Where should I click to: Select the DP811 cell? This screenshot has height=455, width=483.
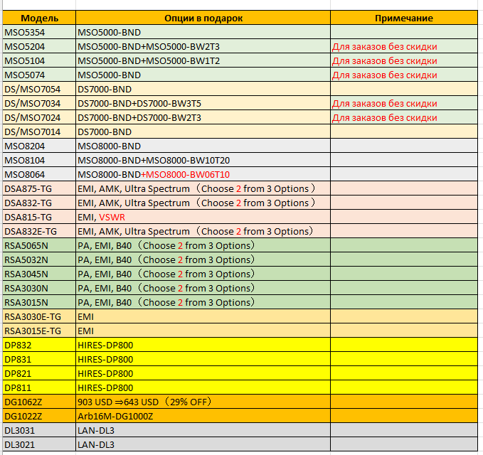pyautogui.click(x=39, y=387)
